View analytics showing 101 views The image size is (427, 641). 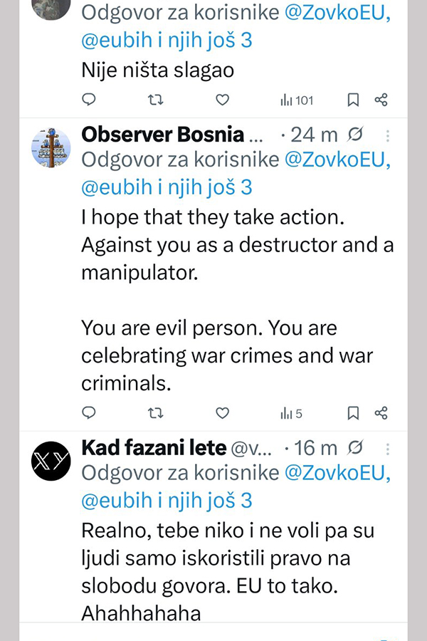[x=297, y=100]
